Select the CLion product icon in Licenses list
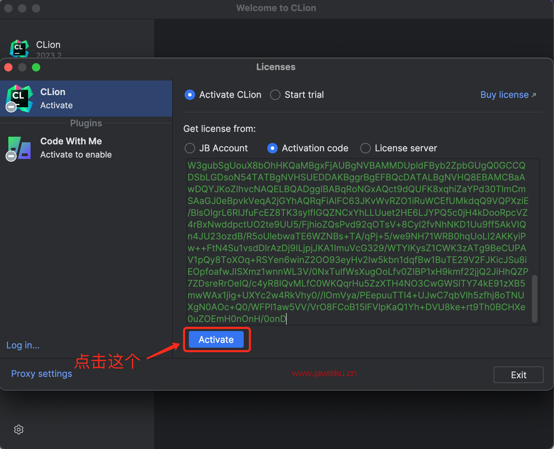Viewport: 554px width, 449px height. (19, 99)
